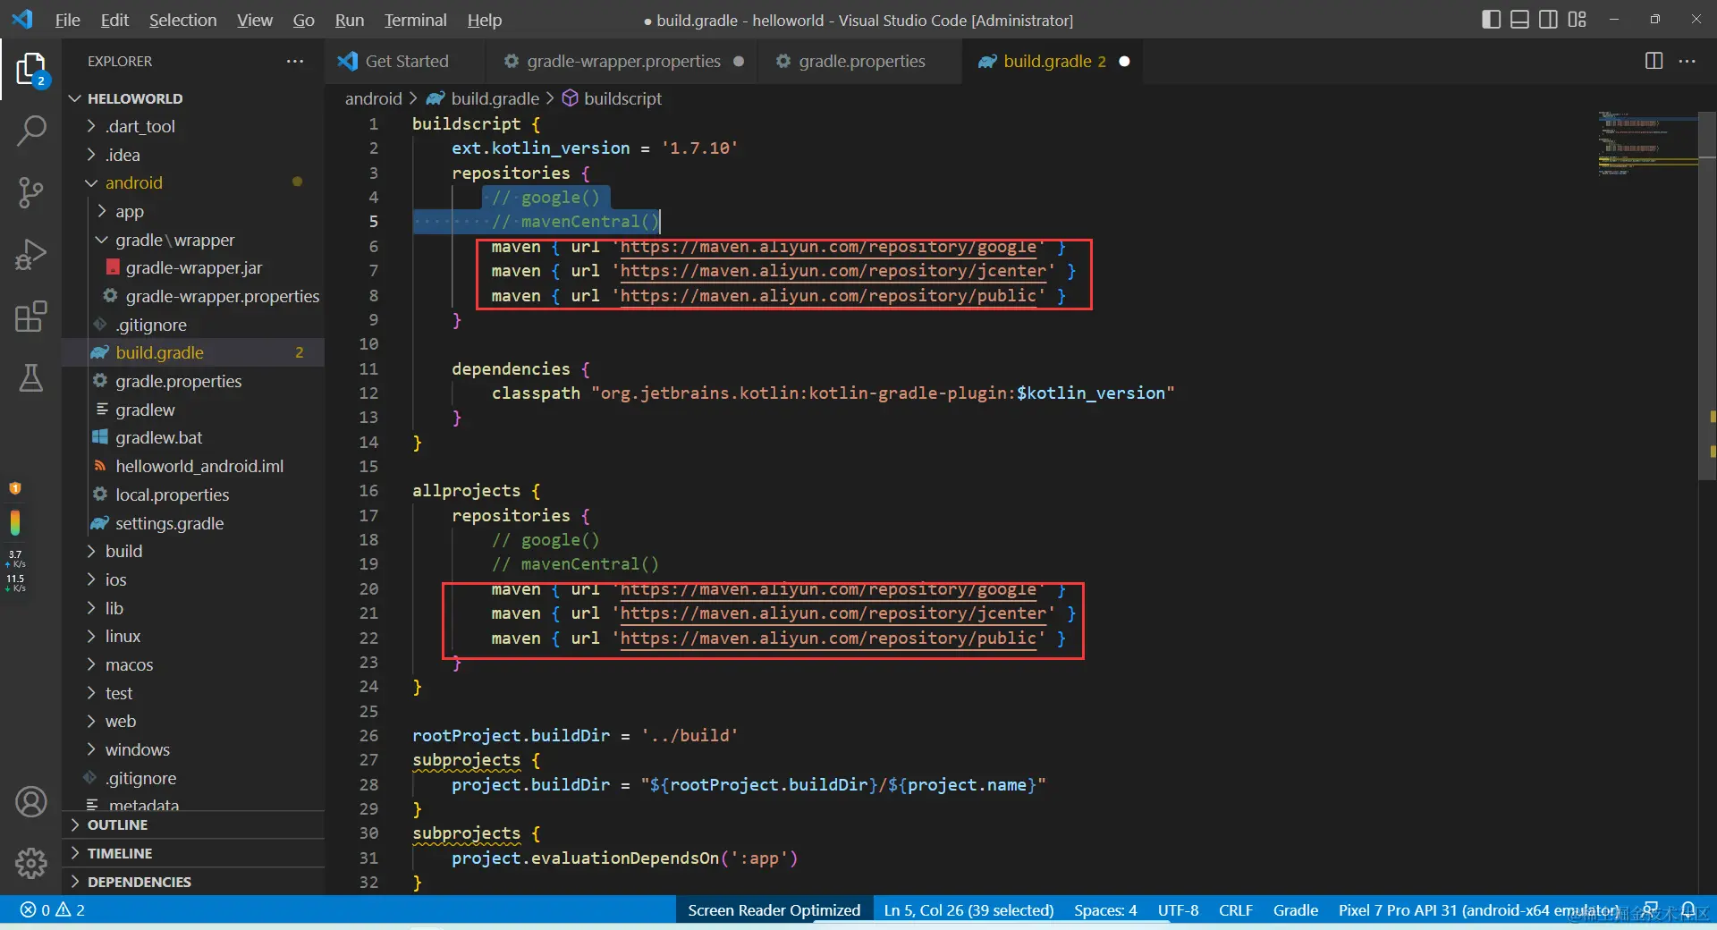Click the android breadcrumb
This screenshot has width=1717, height=930.
click(x=373, y=98)
